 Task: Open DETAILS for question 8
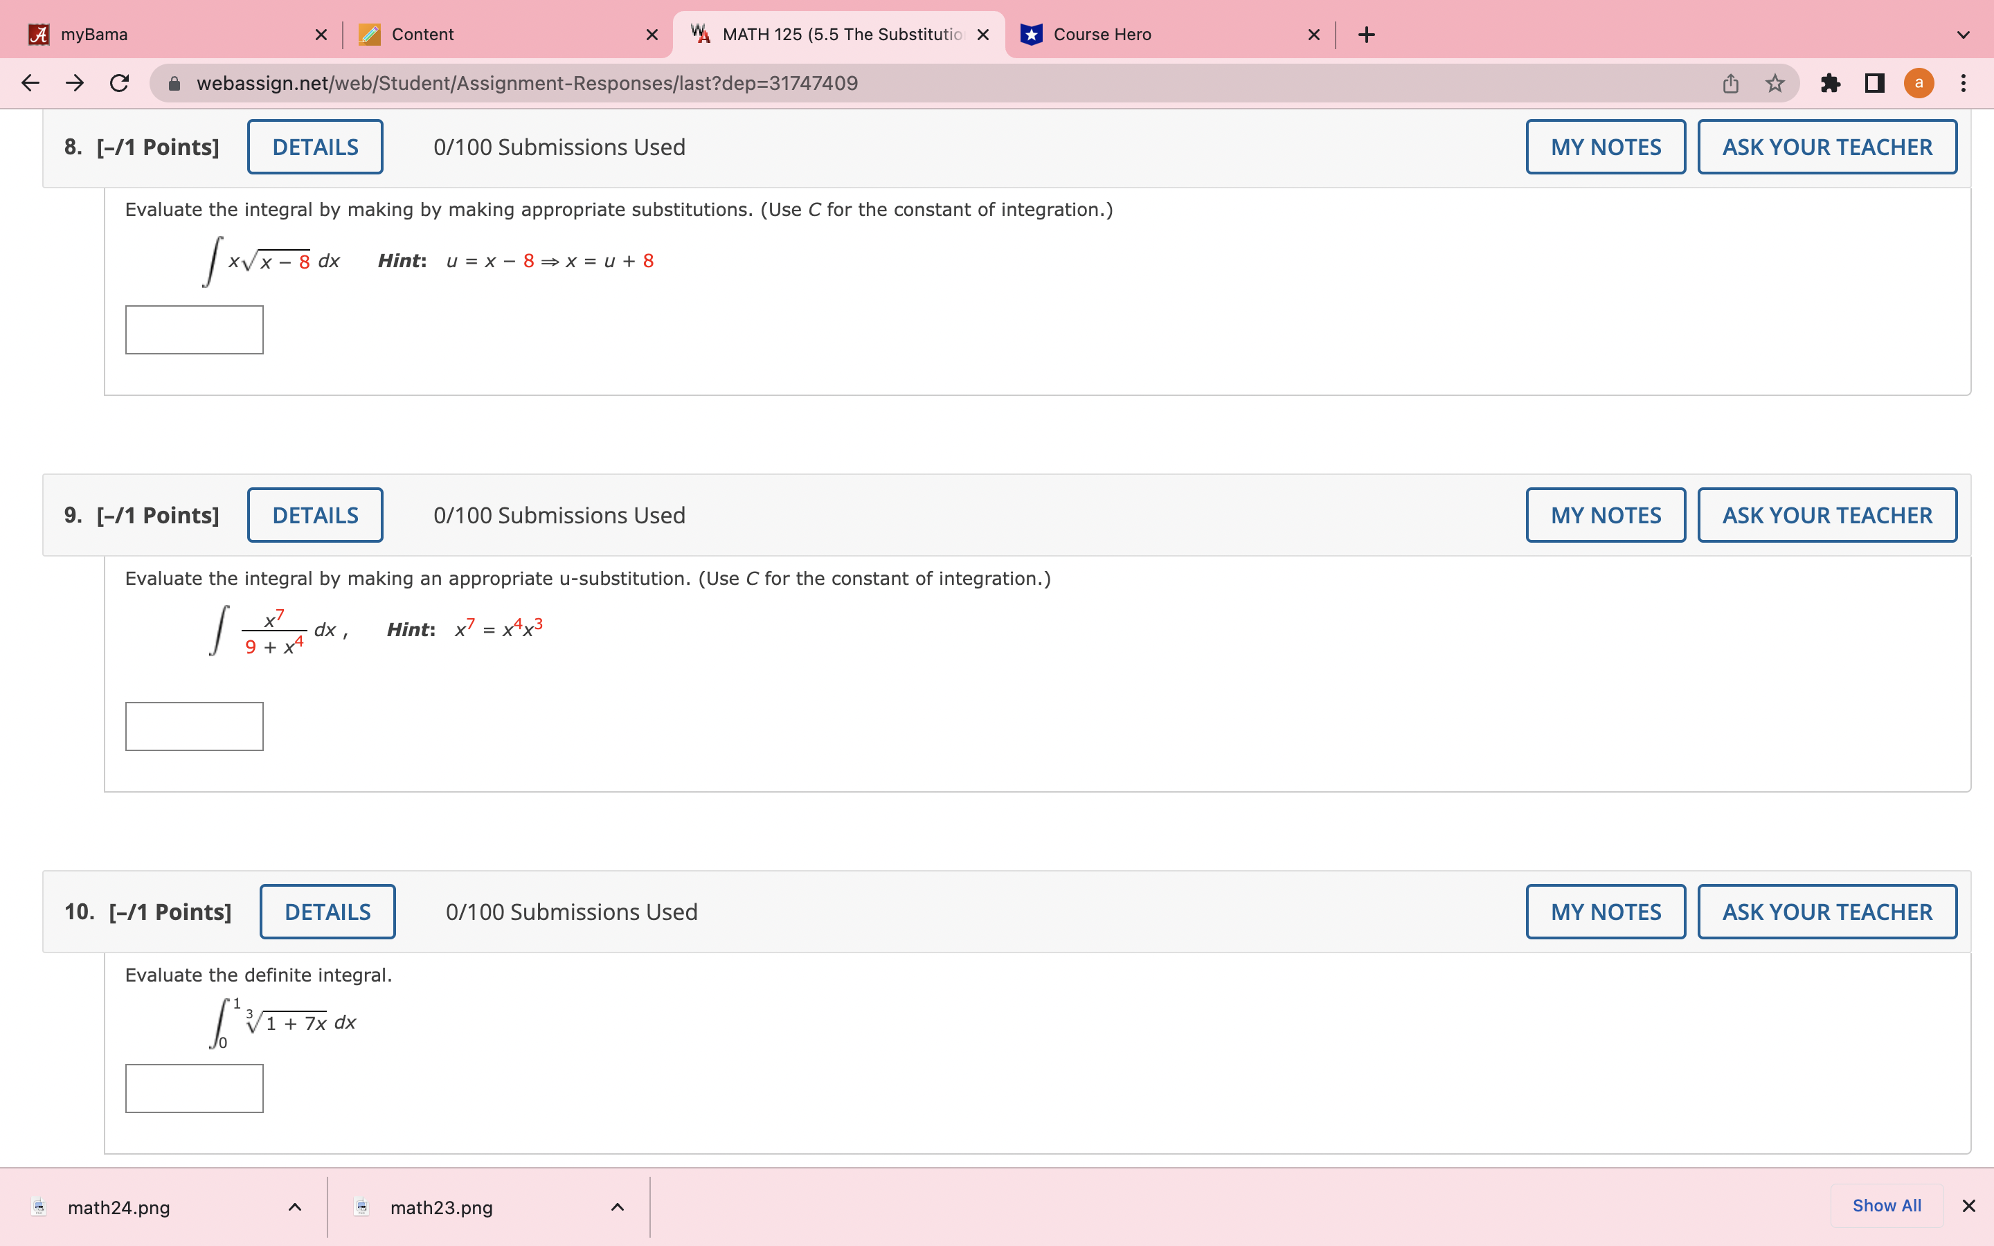(315, 147)
